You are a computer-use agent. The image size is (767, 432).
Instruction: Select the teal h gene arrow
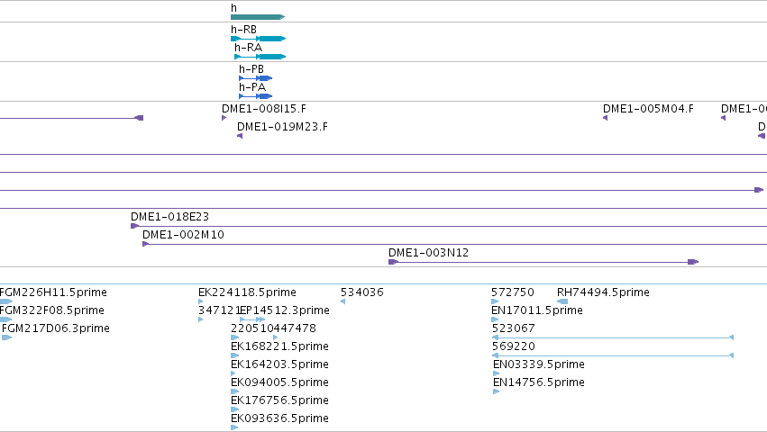click(258, 17)
